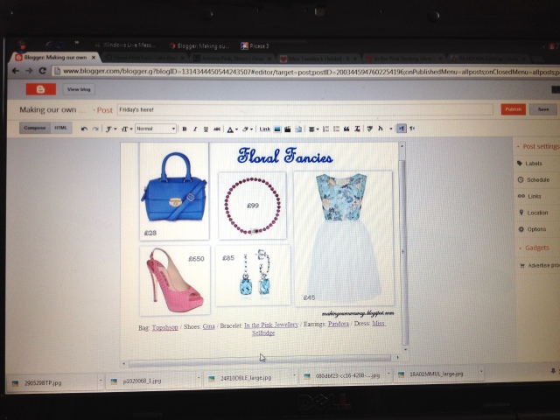Open the Pandora earrings link
Viewport: 560px width, 420px height.
[x=339, y=324]
